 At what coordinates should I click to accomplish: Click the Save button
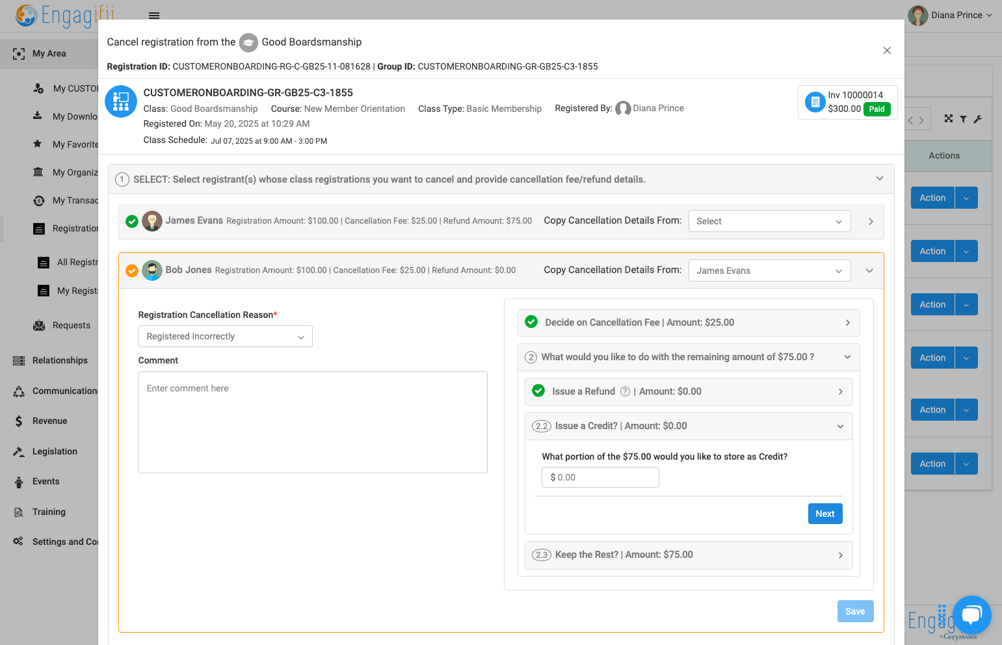pyautogui.click(x=855, y=611)
